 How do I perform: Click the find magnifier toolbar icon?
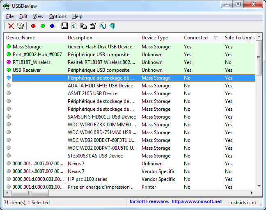(x=102, y=26)
